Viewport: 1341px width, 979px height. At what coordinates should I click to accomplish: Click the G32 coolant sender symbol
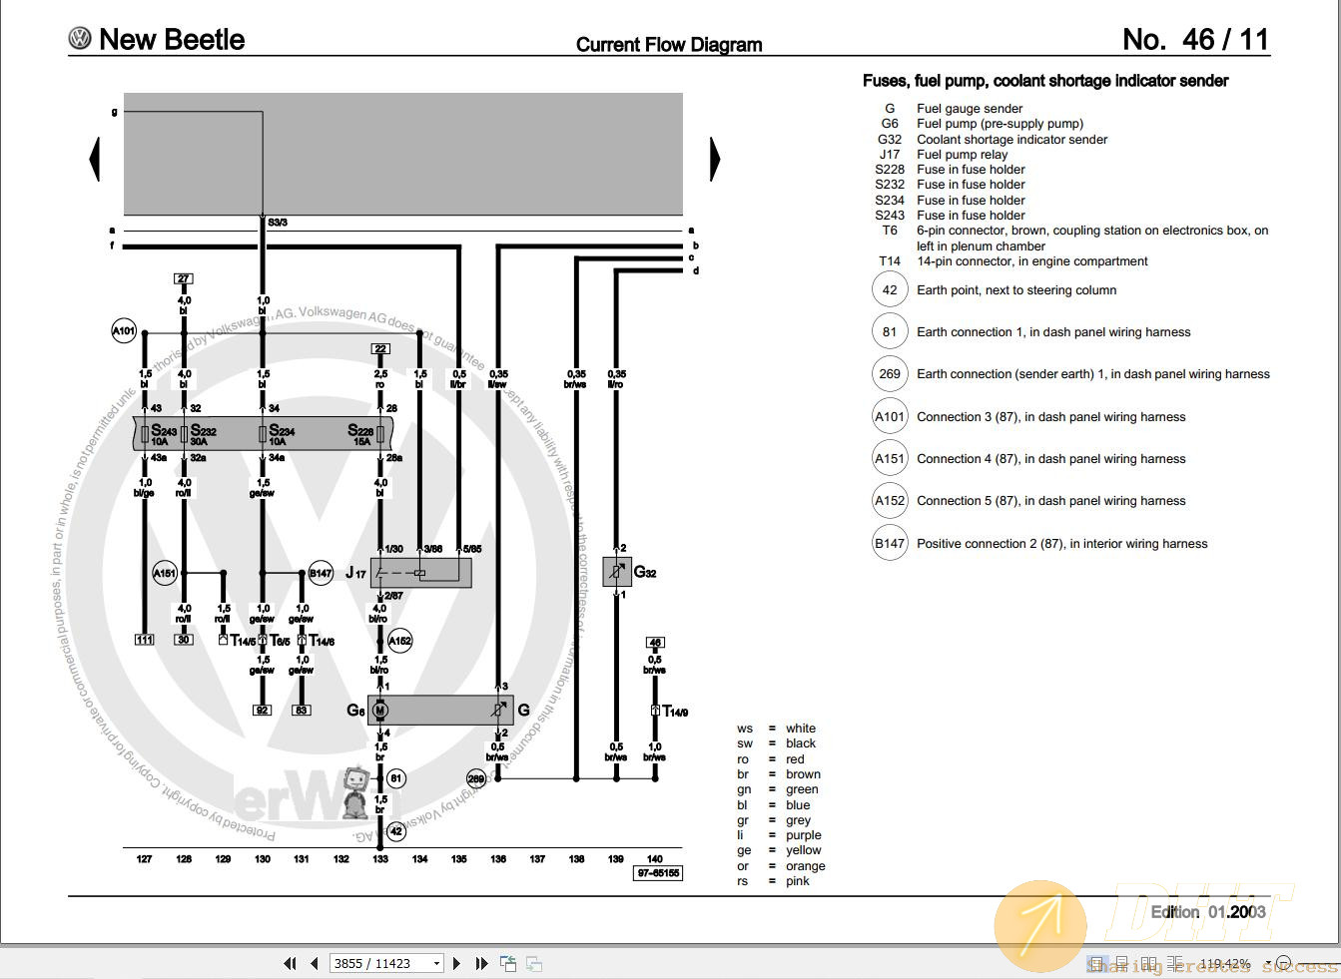[x=617, y=572]
